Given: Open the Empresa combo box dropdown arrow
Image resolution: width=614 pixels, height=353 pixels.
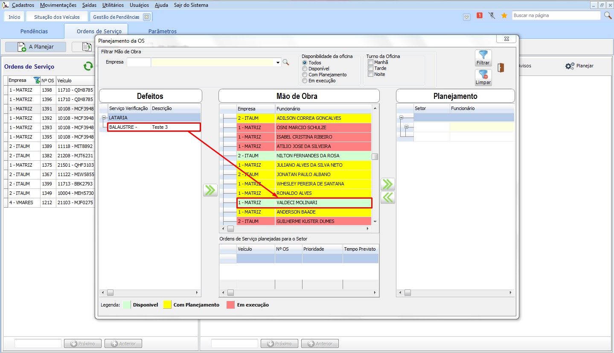Looking at the screenshot, I should pos(278,62).
